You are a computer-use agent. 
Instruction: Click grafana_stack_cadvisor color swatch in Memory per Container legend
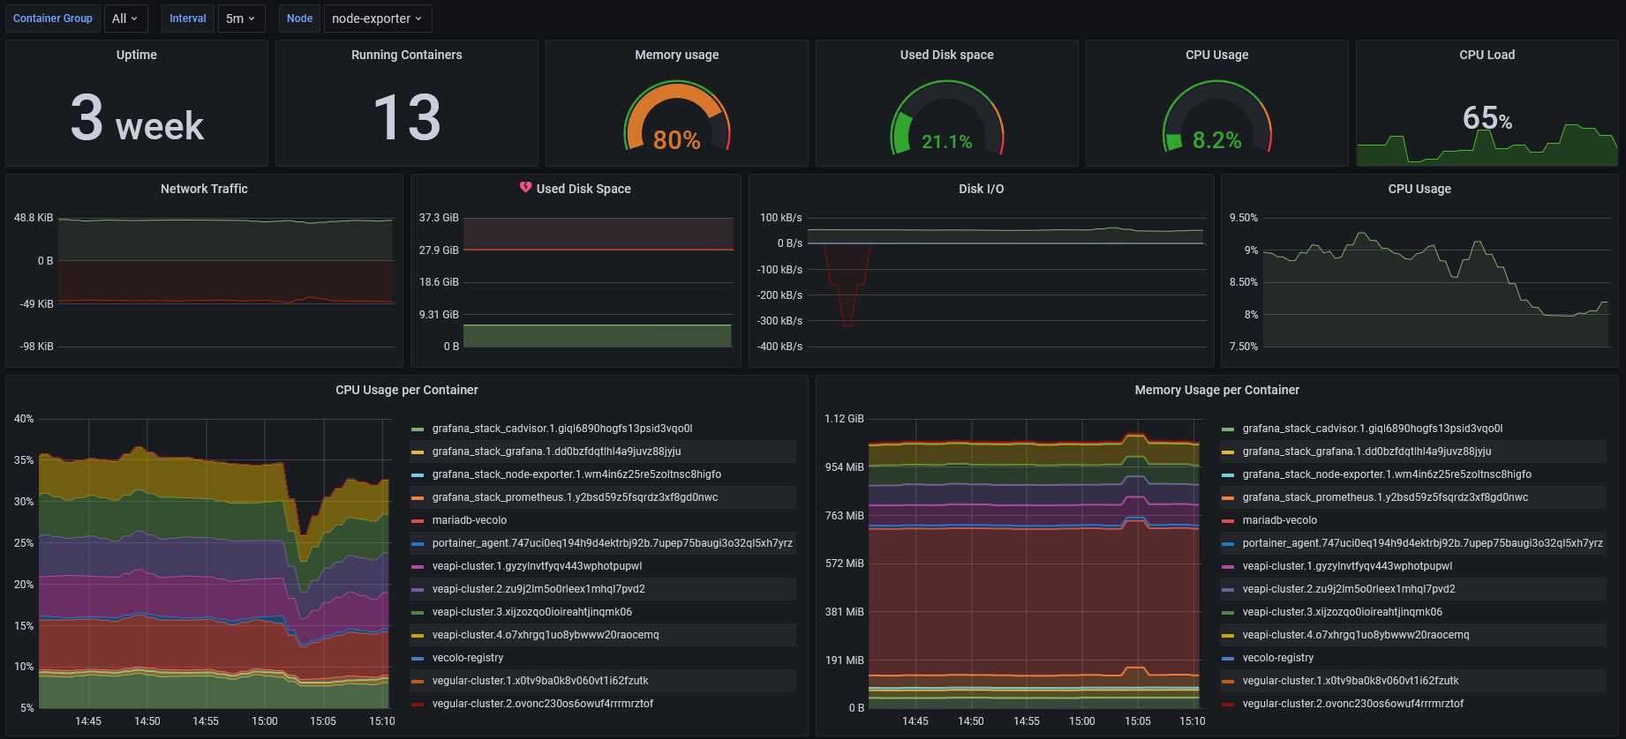(x=1228, y=429)
